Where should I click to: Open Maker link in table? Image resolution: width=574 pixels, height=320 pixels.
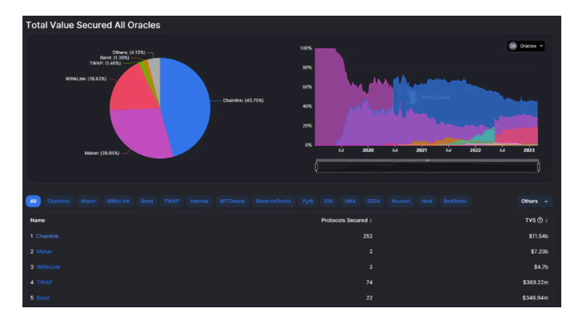coord(44,252)
